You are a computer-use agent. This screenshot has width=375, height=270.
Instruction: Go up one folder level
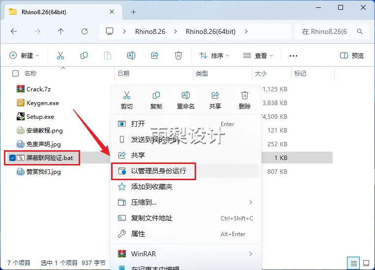coord(61,31)
